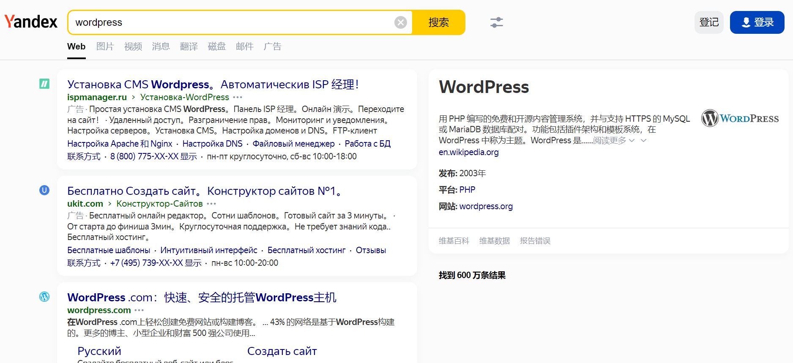The image size is (793, 363).
Task: Click 联系方式 under the ispmanager result
Action: 84,156
